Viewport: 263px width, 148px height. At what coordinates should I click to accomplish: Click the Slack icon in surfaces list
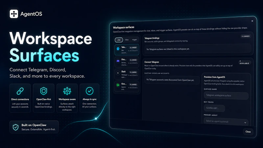pos(118,73)
